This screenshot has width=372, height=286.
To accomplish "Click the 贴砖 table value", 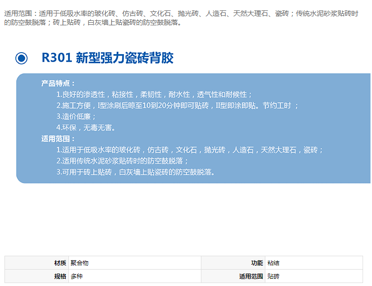I will click(x=273, y=276).
